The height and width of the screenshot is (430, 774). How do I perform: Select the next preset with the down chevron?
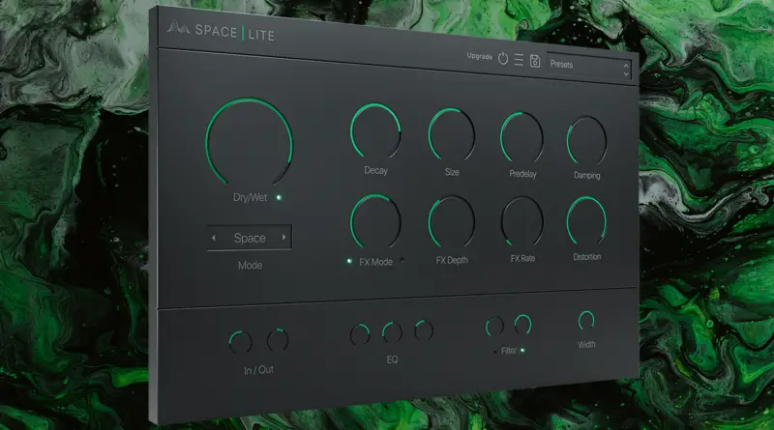point(626,74)
